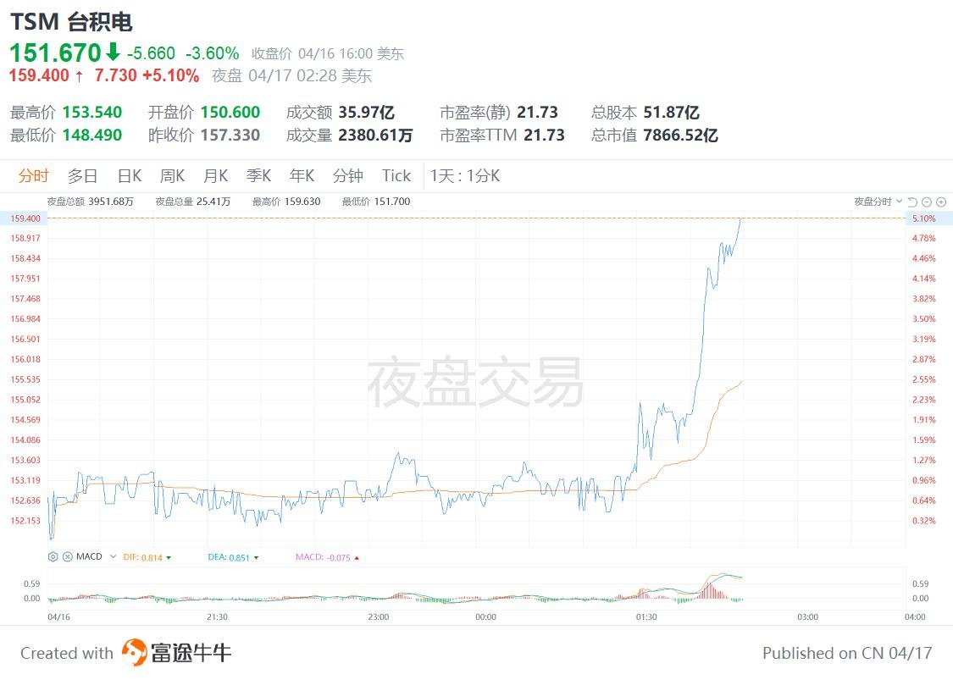Click the 2.55% right axis label
The height and width of the screenshot is (680, 953).
[924, 379]
